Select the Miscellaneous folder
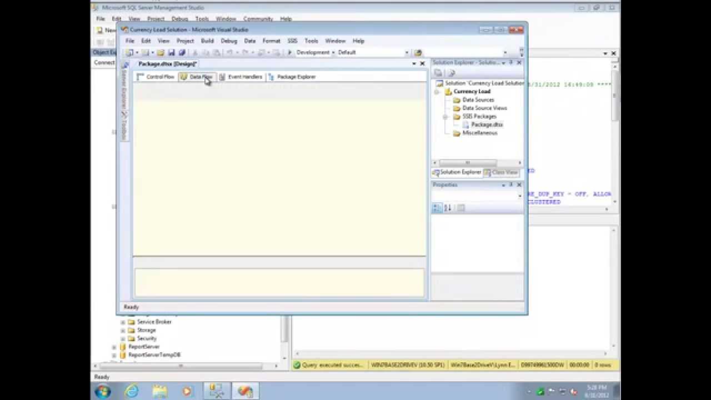This screenshot has width=711, height=400. pos(479,133)
